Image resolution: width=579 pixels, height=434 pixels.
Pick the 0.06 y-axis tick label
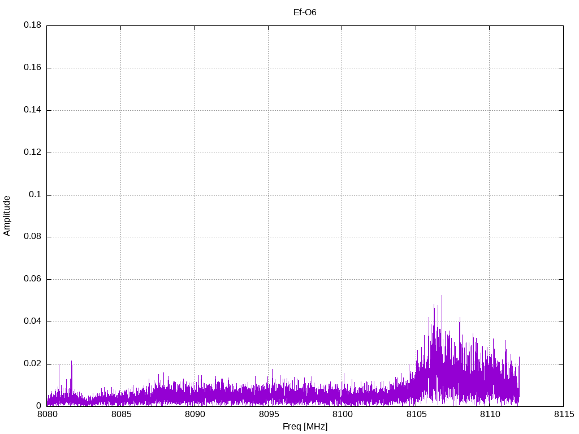click(x=32, y=279)
